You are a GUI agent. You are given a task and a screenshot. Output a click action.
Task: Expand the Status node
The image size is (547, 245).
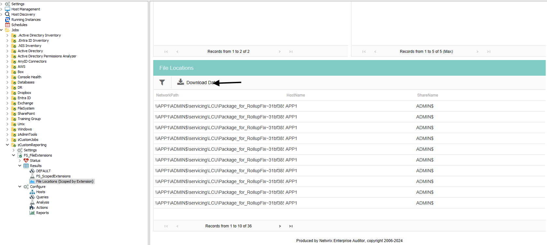[20, 161]
